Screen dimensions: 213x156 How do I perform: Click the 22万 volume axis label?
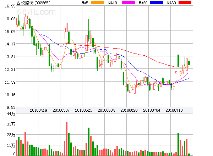coord(11,135)
